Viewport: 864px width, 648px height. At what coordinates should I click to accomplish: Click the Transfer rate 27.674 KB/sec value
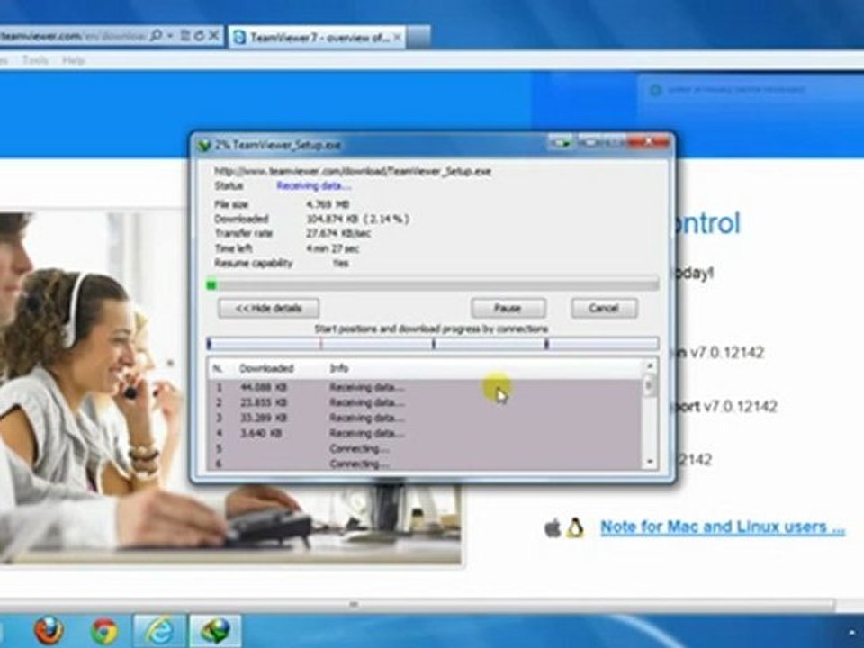click(x=338, y=234)
